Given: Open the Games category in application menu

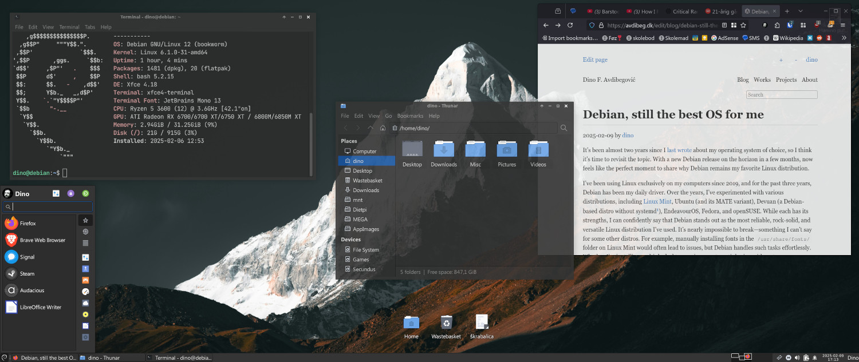Looking at the screenshot, I should [x=85, y=280].
